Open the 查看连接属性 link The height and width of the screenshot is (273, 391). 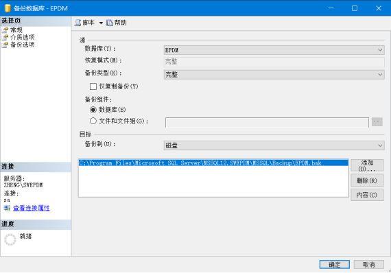(x=32, y=208)
